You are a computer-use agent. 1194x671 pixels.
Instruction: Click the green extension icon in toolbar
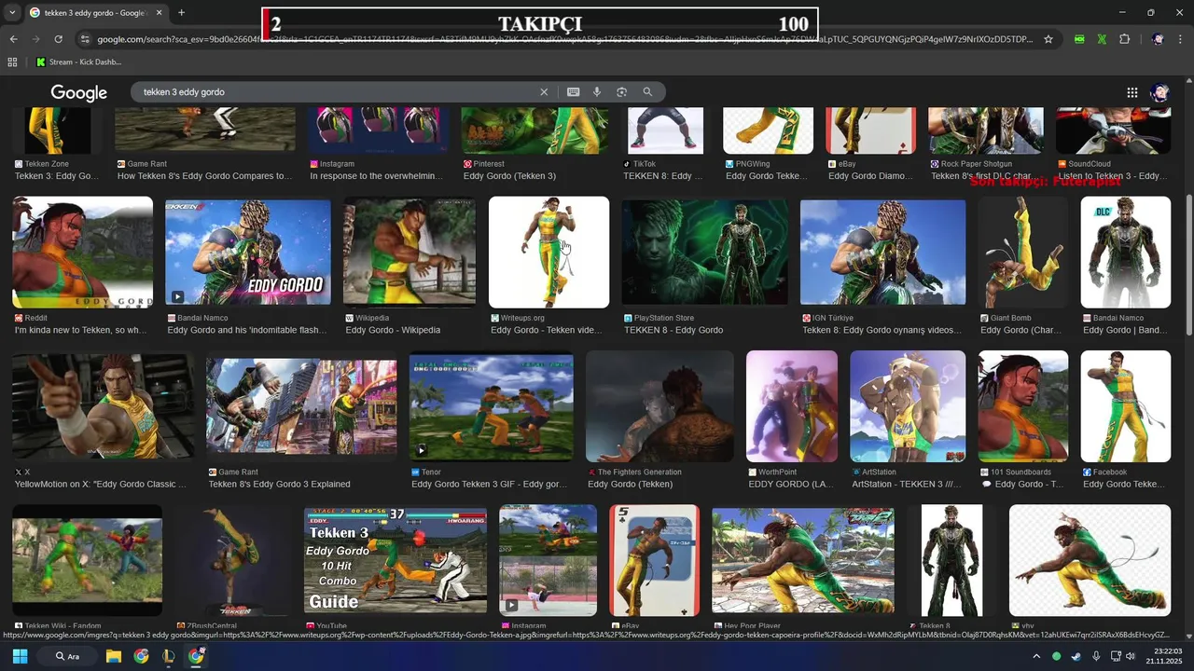(1079, 39)
